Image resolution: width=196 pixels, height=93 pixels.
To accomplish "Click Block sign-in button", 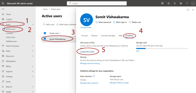I will (x=120, y=22).
